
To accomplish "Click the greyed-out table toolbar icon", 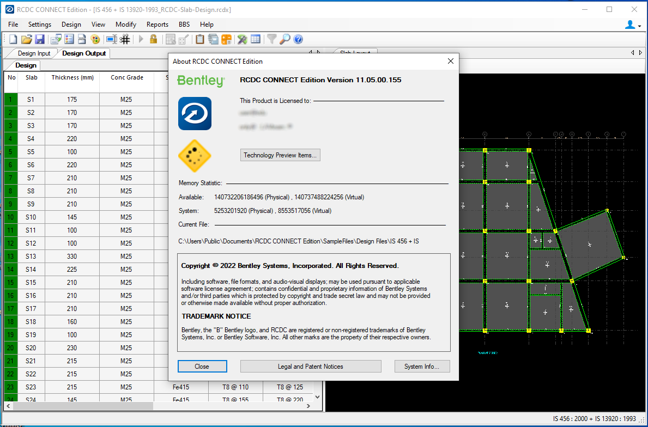I will 170,39.
